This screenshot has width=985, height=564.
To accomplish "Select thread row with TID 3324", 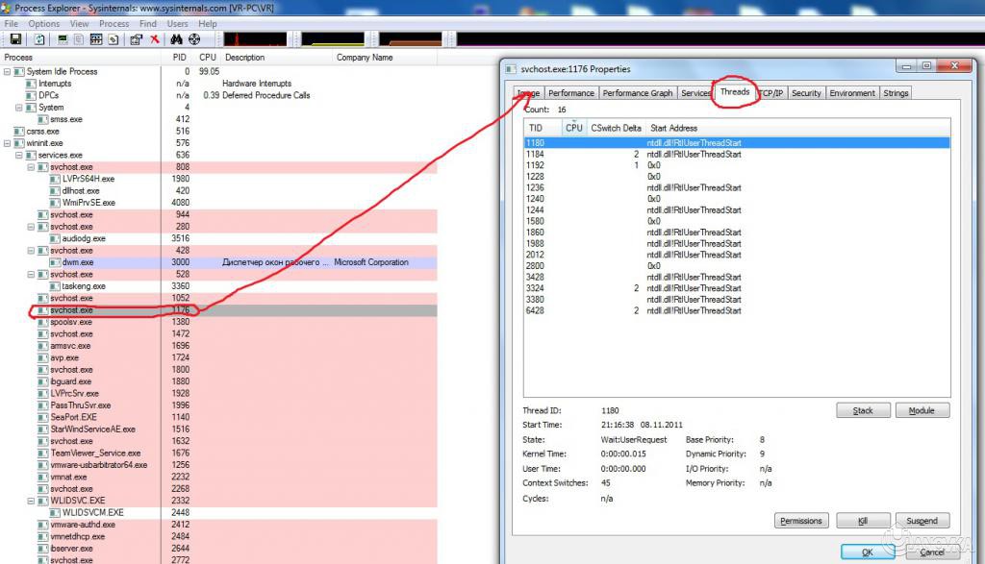I will [x=737, y=288].
